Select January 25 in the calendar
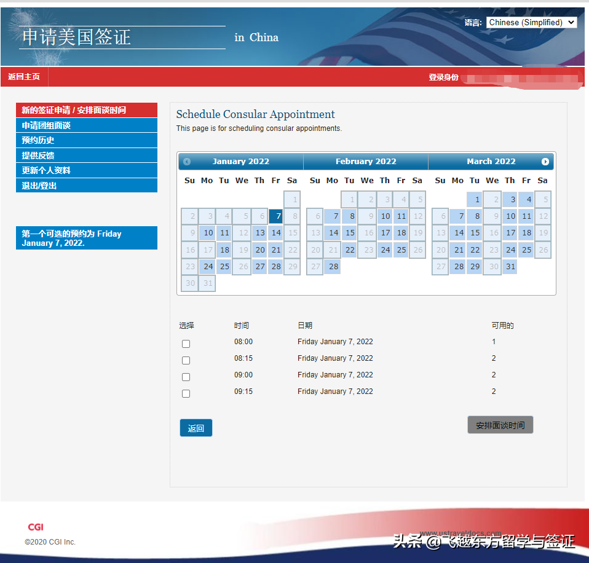This screenshot has height=563, width=589. point(224,266)
